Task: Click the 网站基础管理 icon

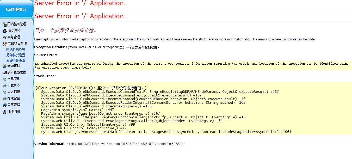Action: [4, 24]
